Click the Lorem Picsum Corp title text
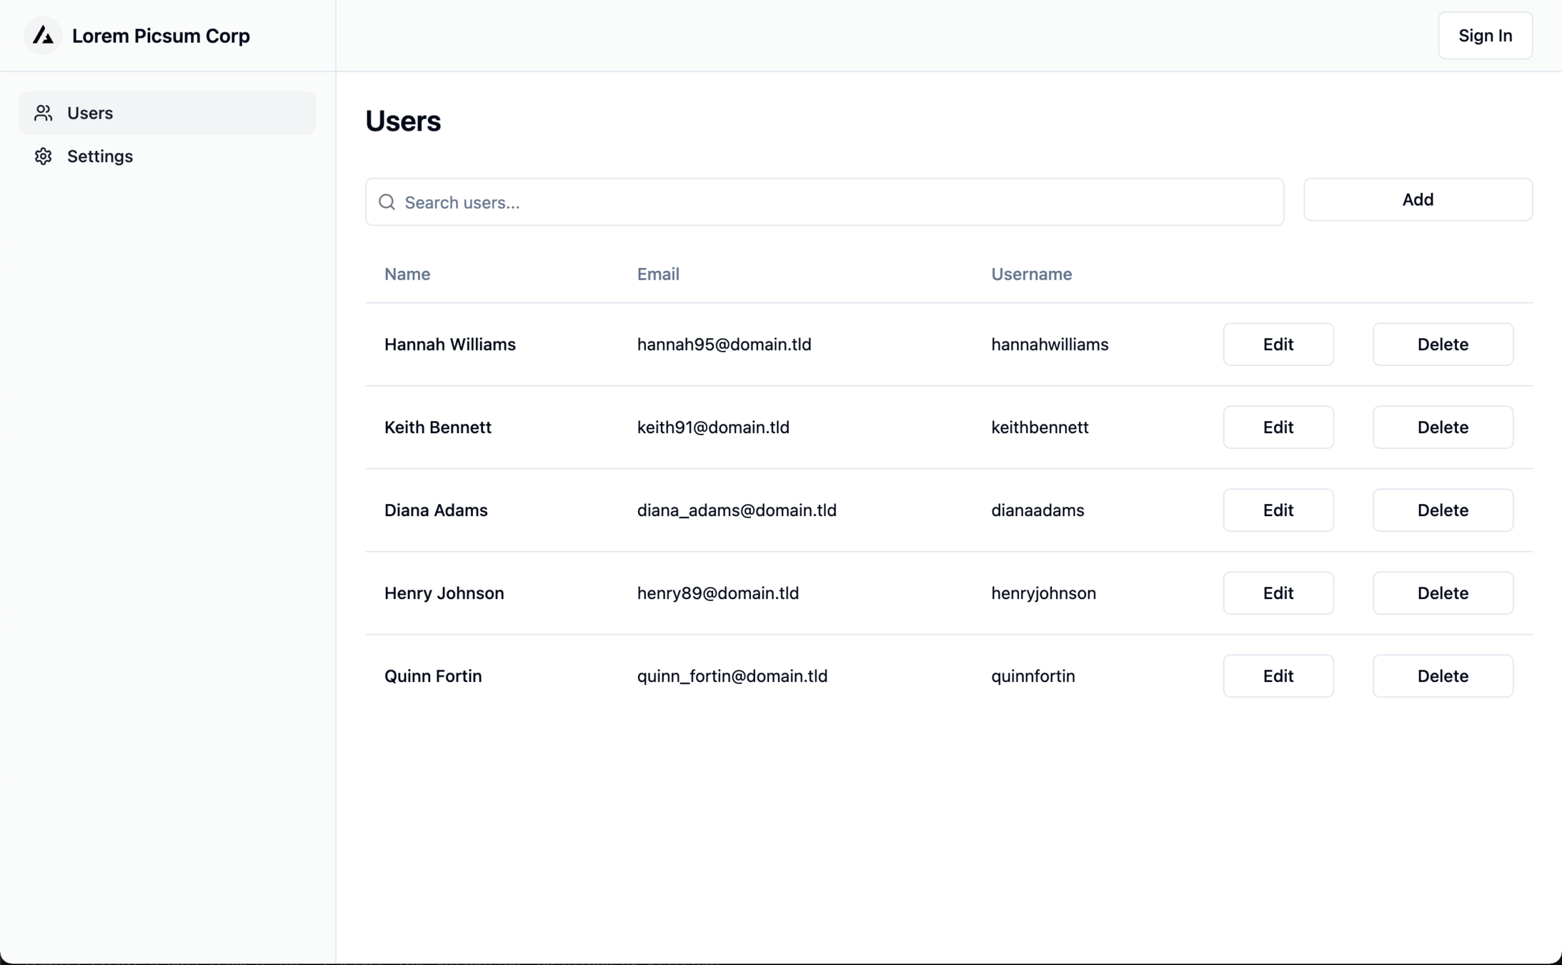 point(161,36)
